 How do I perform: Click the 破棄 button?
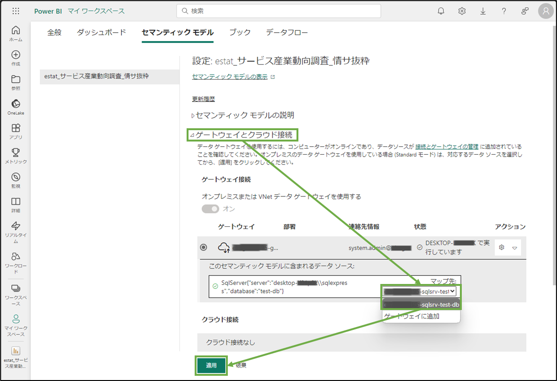coord(241,365)
